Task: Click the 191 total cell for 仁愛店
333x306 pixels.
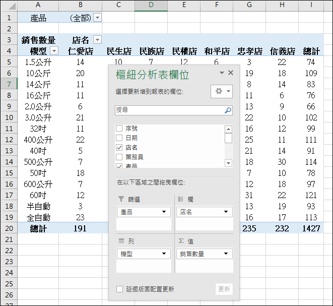Action: coord(80,228)
